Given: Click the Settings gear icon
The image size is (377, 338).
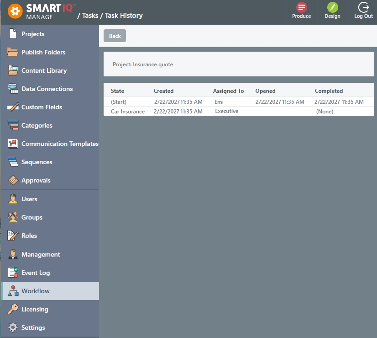Looking at the screenshot, I should tap(13, 327).
